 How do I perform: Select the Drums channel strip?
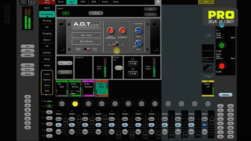tap(75, 89)
